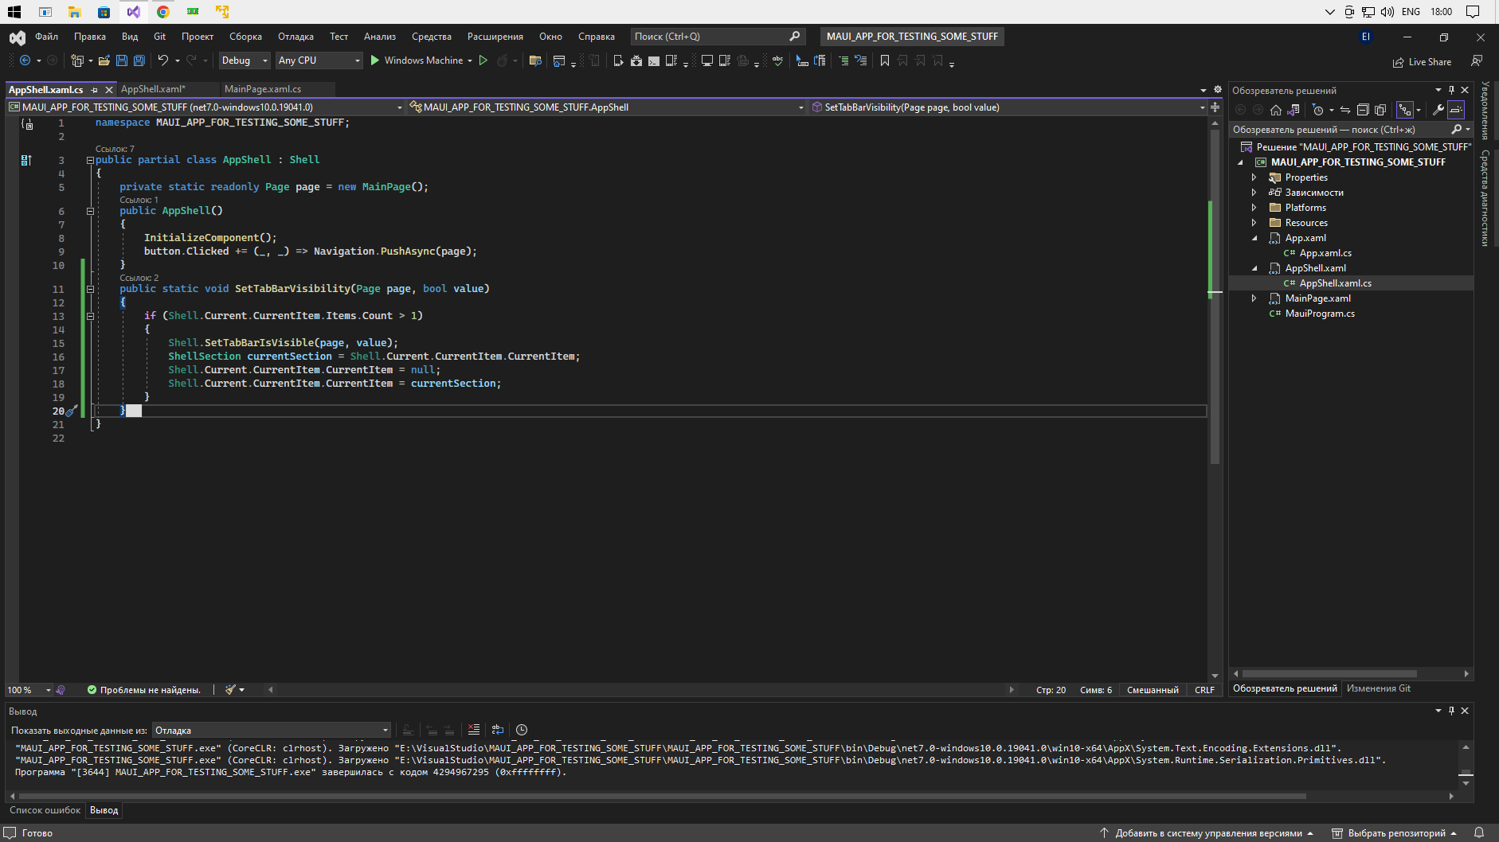Click the quick search box (Ctrl+Q)
The width and height of the screenshot is (1499, 842).
tap(709, 36)
